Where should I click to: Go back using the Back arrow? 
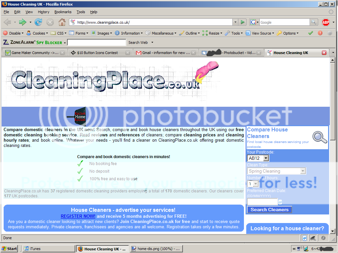coord(8,22)
